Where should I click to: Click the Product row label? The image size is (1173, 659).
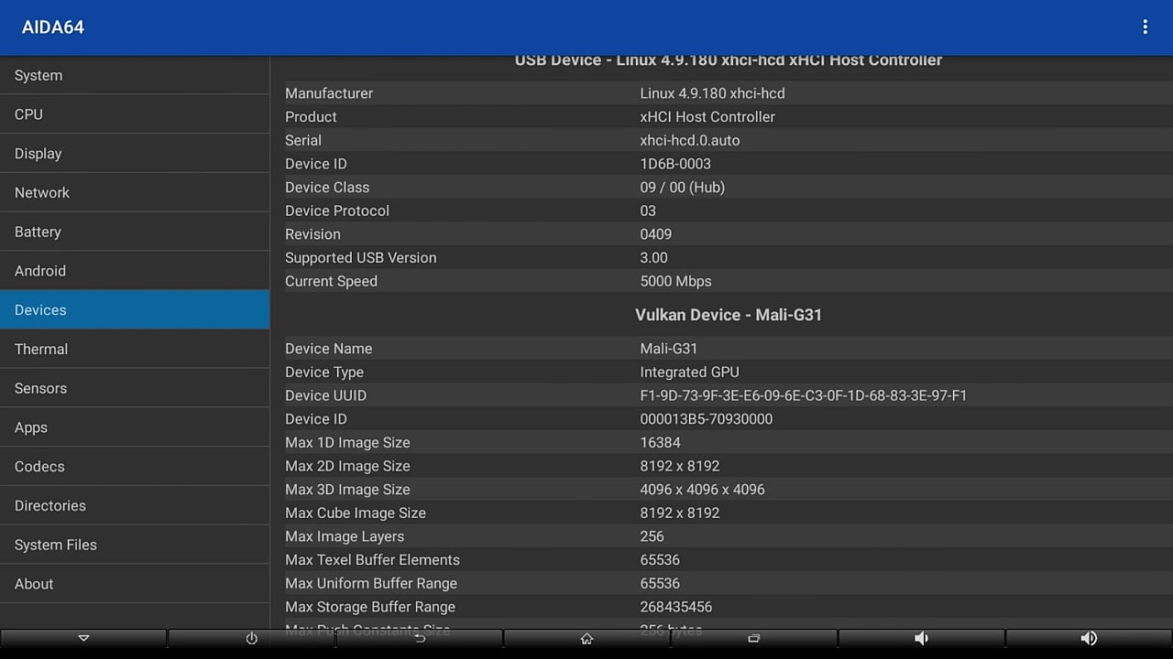tap(311, 117)
